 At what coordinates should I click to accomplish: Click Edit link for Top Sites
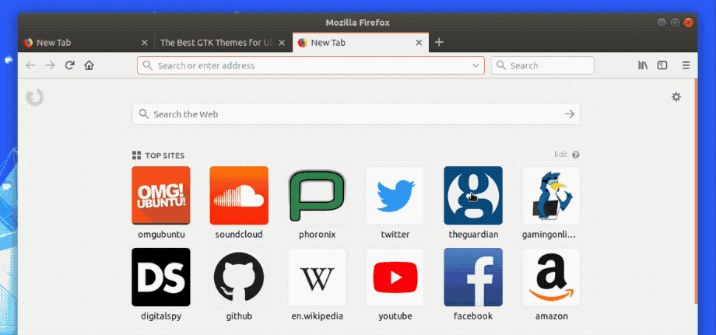(561, 155)
